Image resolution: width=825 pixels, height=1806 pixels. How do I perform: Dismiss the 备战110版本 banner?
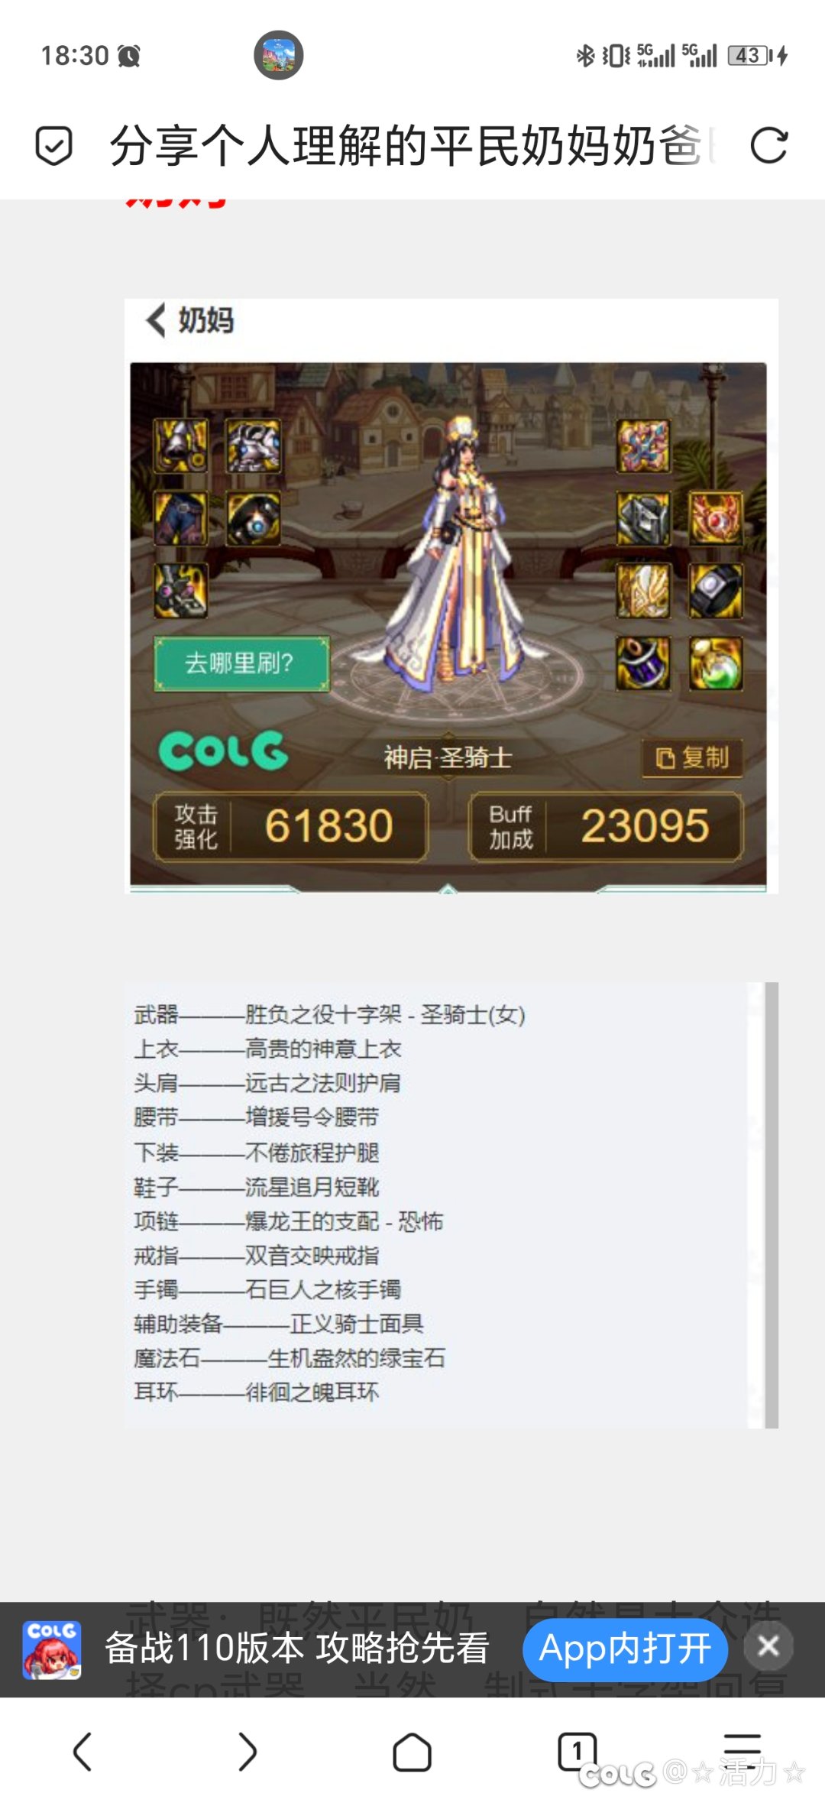[768, 1646]
